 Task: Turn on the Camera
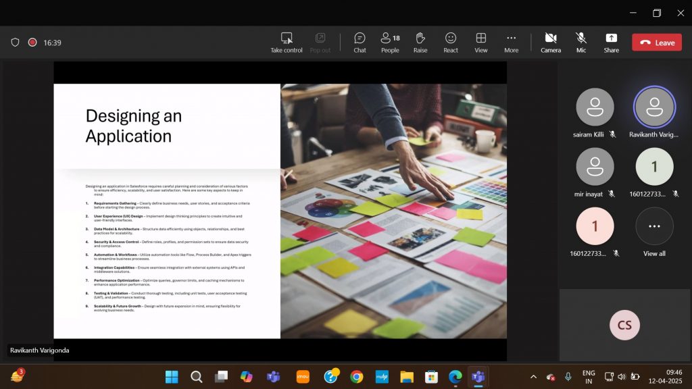click(550, 42)
